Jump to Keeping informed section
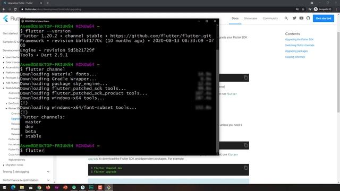This screenshot has height=191, width=340. 295,57
